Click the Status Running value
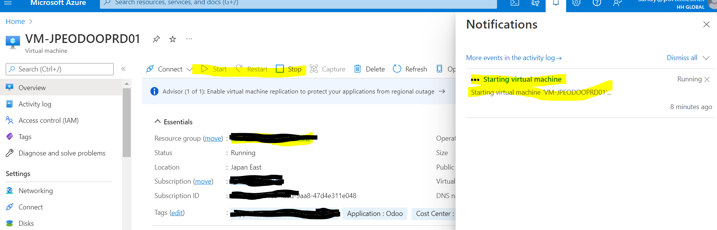 pyautogui.click(x=243, y=153)
